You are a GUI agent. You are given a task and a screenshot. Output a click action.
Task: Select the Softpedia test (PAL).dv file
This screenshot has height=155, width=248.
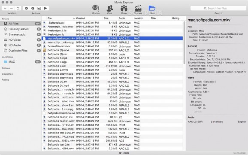[112, 133]
